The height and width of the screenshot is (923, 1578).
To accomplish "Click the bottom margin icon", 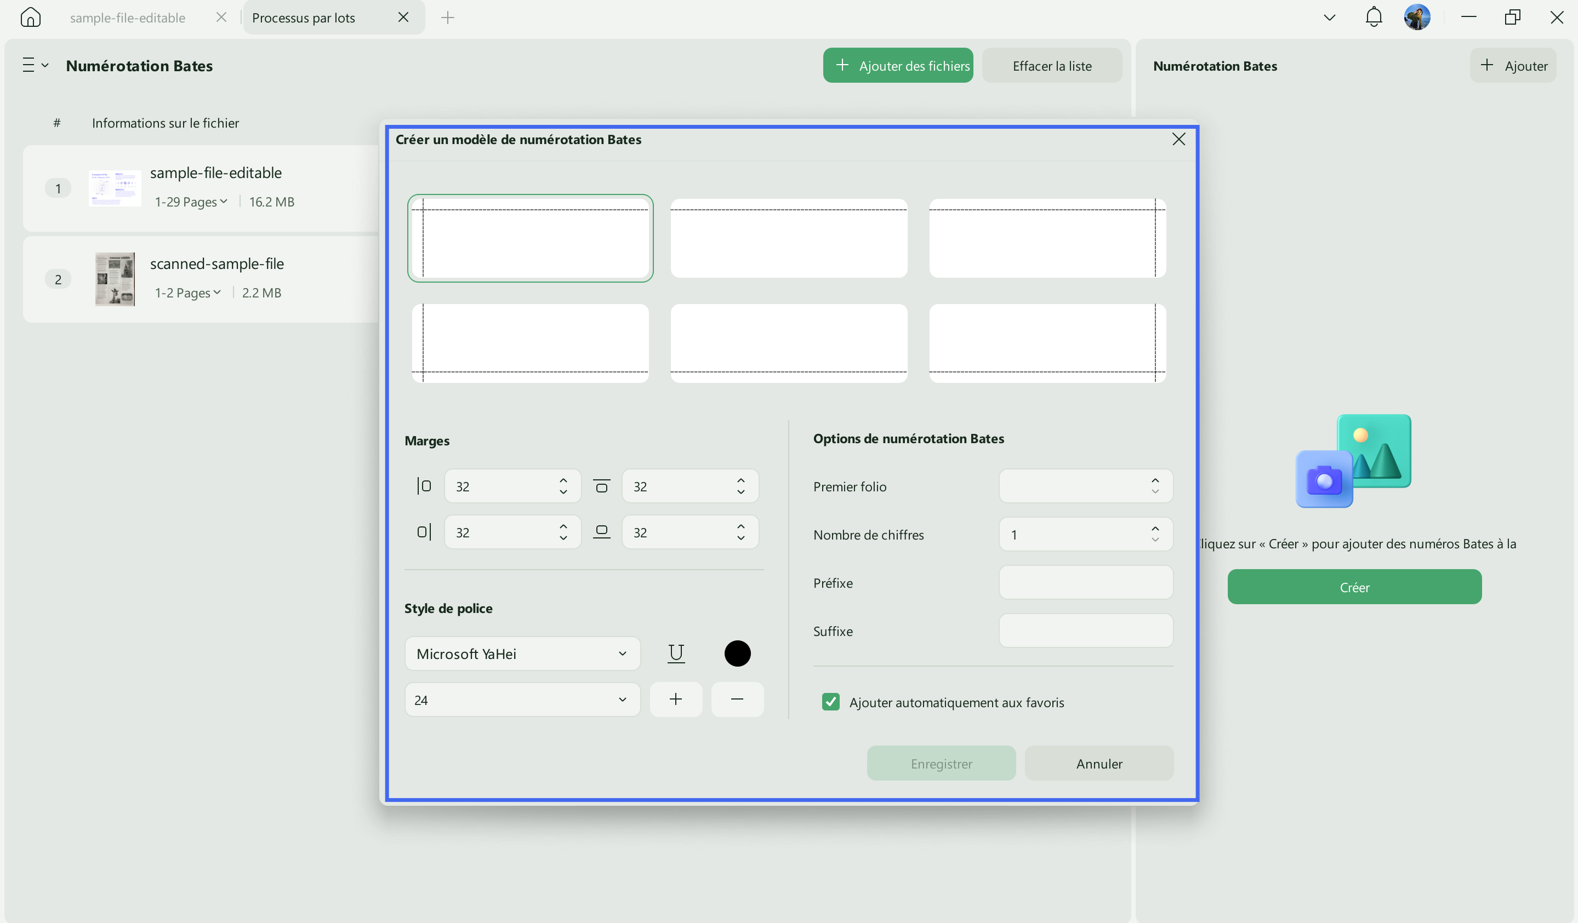I will (601, 532).
